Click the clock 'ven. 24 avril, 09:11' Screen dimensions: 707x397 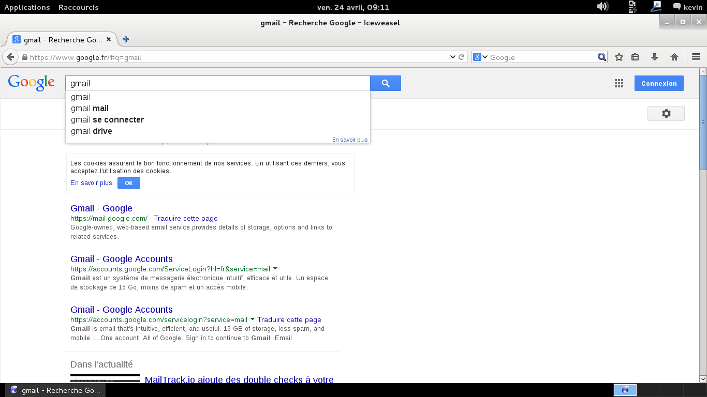pyautogui.click(x=353, y=7)
